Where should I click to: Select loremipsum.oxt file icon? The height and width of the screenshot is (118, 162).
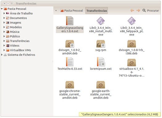click(x=100, y=62)
